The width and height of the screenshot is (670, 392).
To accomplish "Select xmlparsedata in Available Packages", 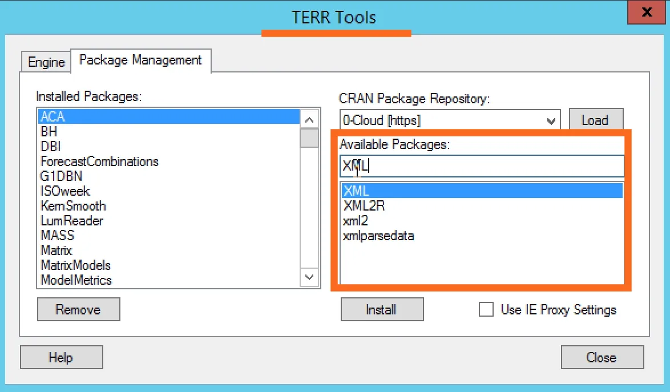I will [x=482, y=236].
